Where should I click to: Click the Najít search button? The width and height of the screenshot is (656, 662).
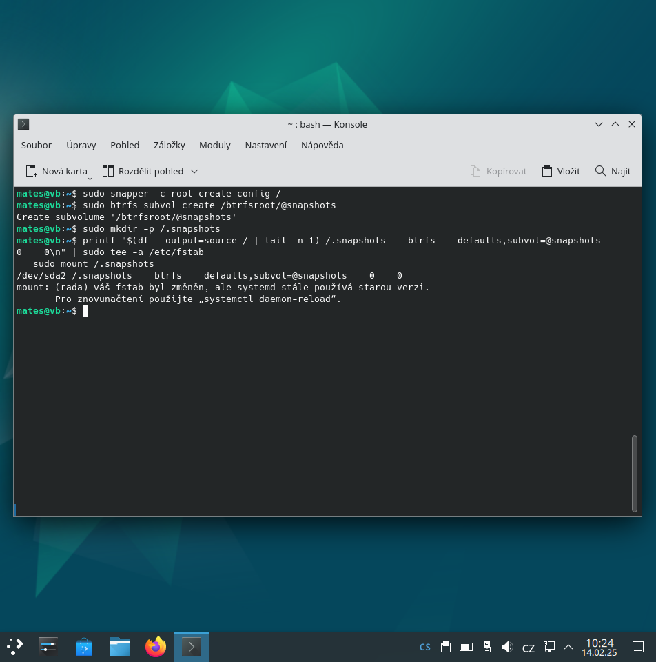tap(613, 172)
